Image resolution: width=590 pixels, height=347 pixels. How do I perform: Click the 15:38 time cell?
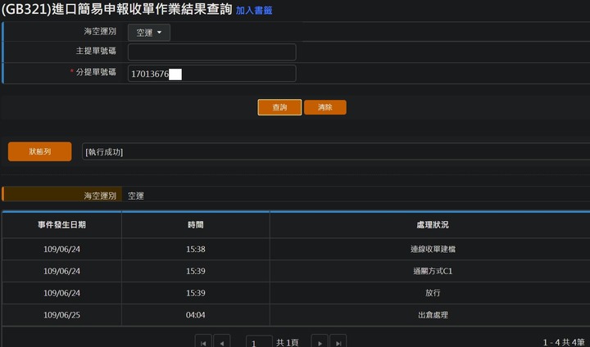196,249
